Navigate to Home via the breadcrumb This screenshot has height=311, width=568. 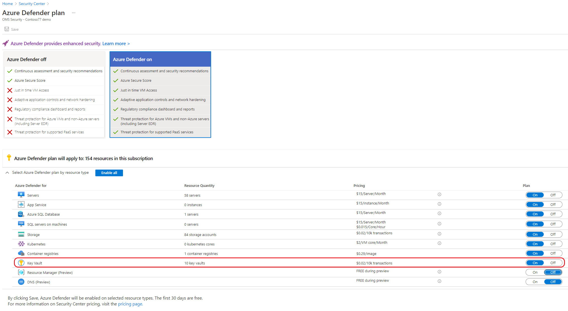8,3
